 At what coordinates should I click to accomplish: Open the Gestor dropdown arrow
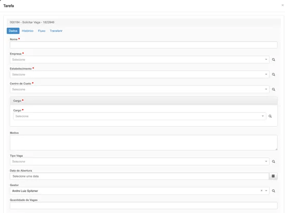pyautogui.click(x=266, y=191)
